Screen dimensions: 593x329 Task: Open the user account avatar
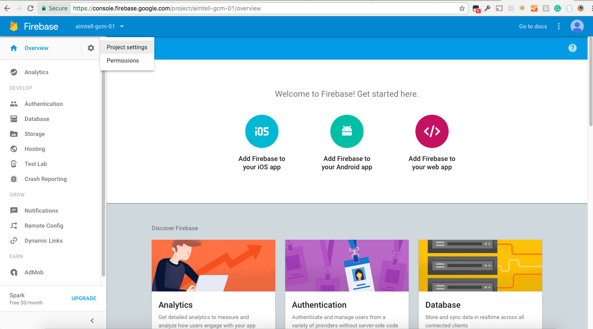coord(577,26)
